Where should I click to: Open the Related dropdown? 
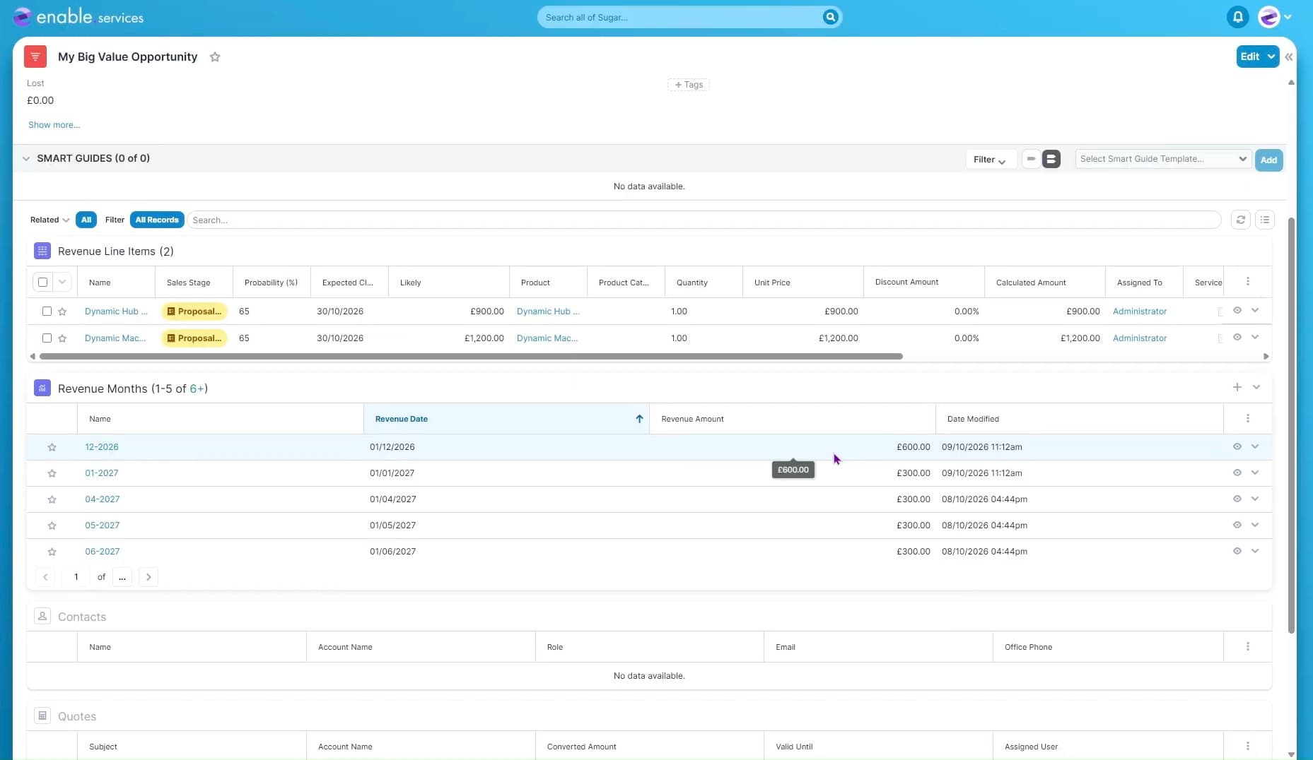tap(49, 220)
